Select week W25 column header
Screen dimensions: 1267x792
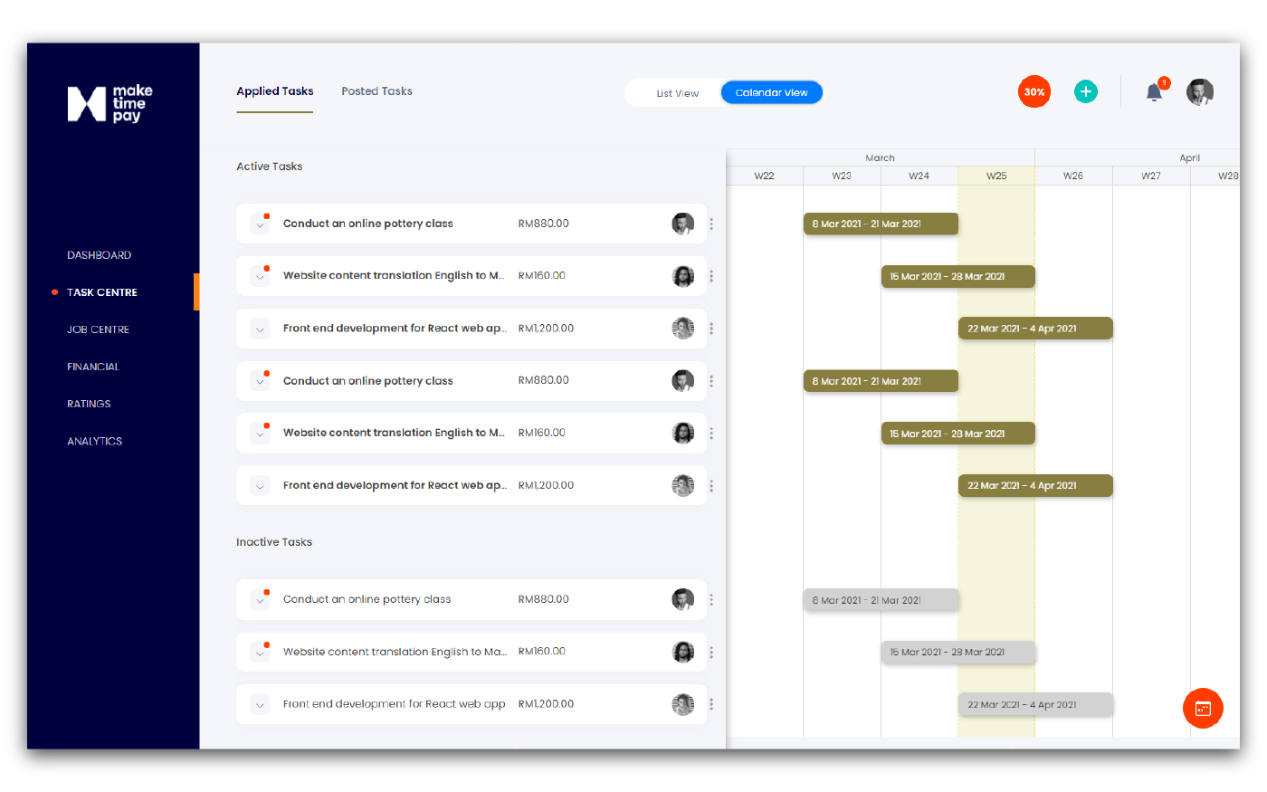(x=995, y=176)
